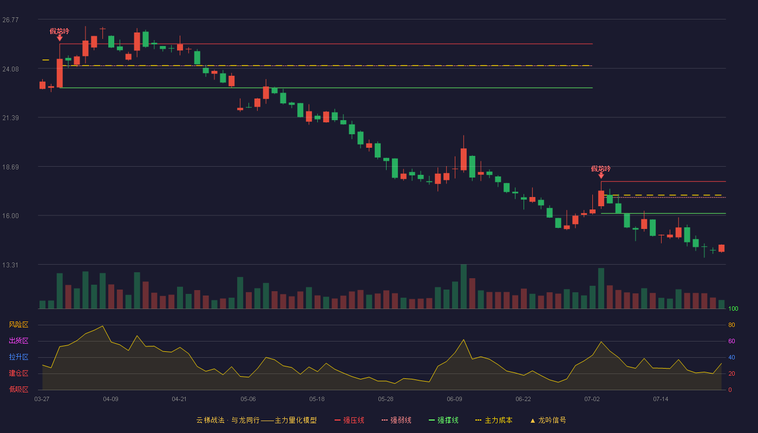Click the big red candlestick under first 假龙吟

(x=60, y=73)
